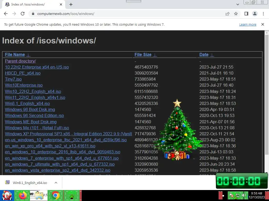Download Windows Me (101 - Retail Full).iso
The image size is (269, 201).
click(x=37, y=128)
